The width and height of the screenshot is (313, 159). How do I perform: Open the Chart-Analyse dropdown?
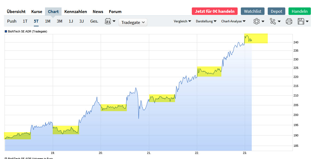[233, 21]
